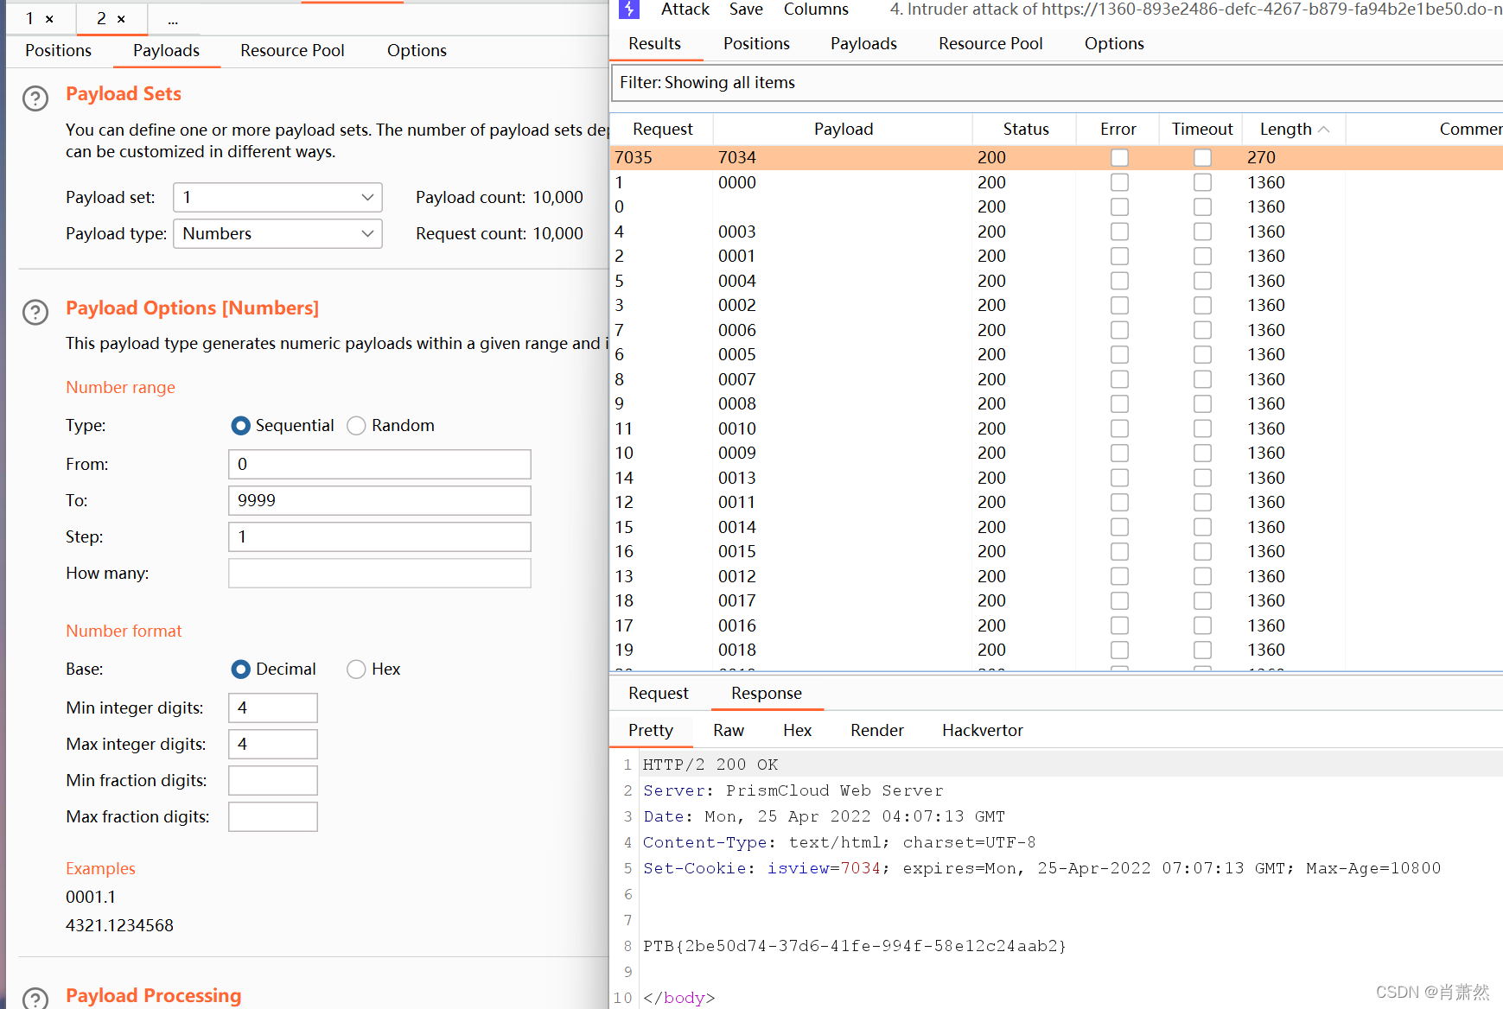1503x1009 pixels.
Task: Close Intruder tab 1
Action: 49,19
